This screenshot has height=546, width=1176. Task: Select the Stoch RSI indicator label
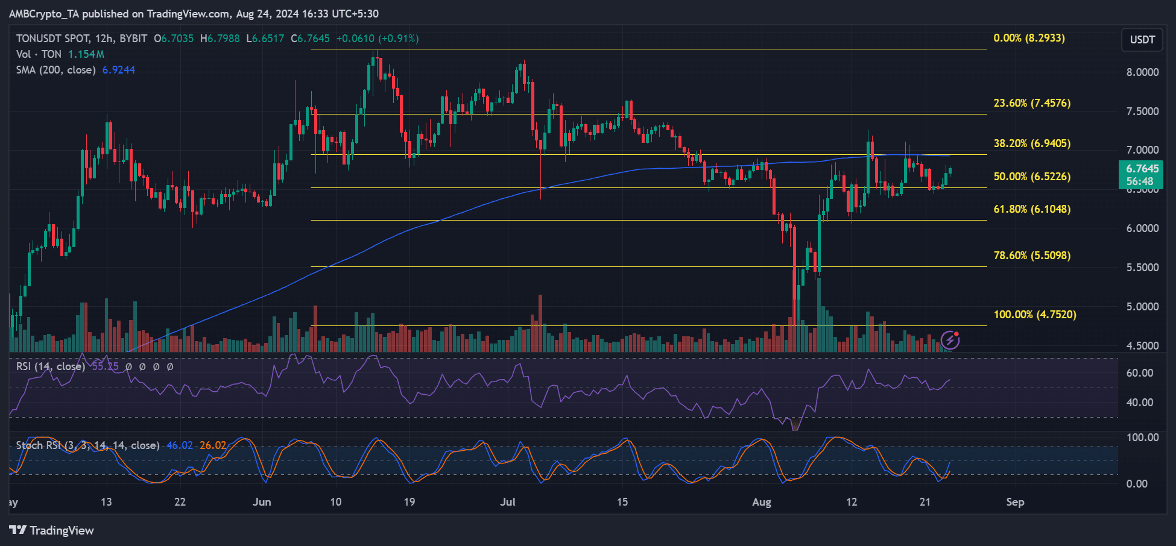tap(88, 445)
